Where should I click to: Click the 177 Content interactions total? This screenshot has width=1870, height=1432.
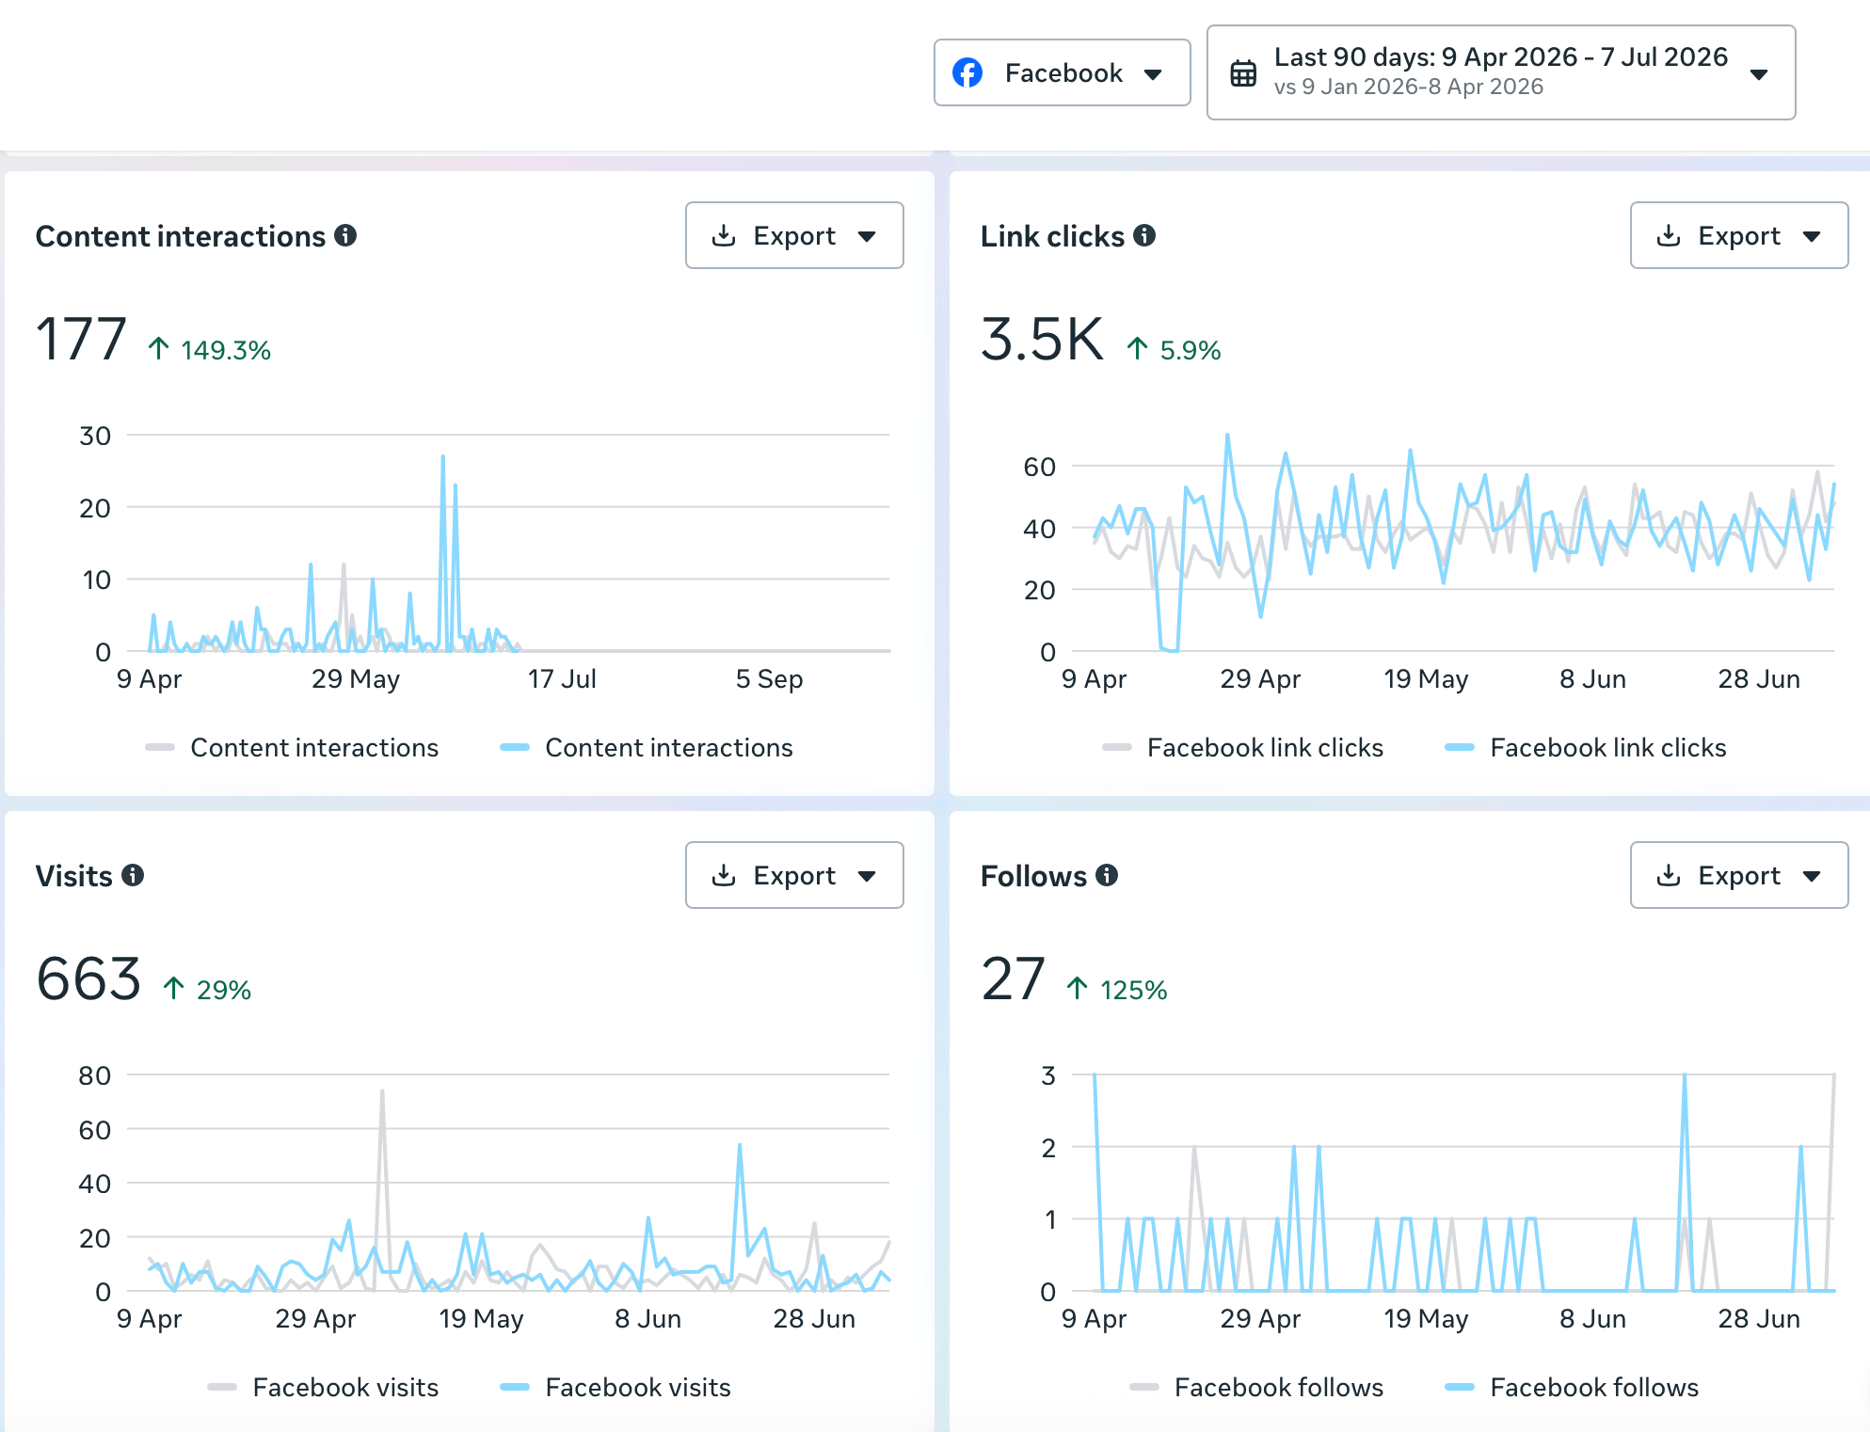coord(81,339)
